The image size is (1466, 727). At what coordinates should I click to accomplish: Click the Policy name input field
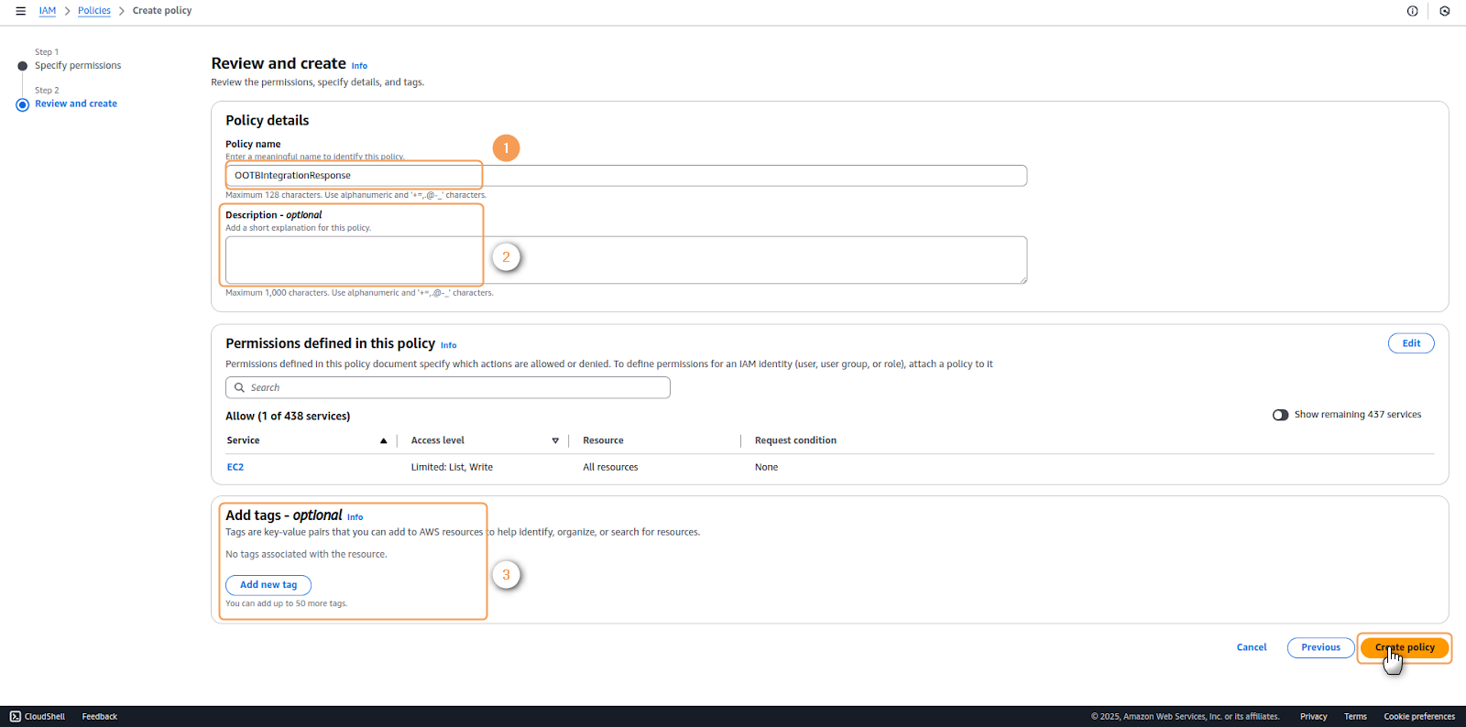(x=626, y=176)
